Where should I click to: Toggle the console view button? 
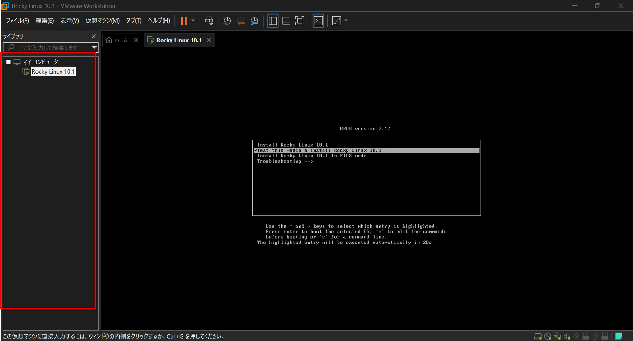coord(318,21)
